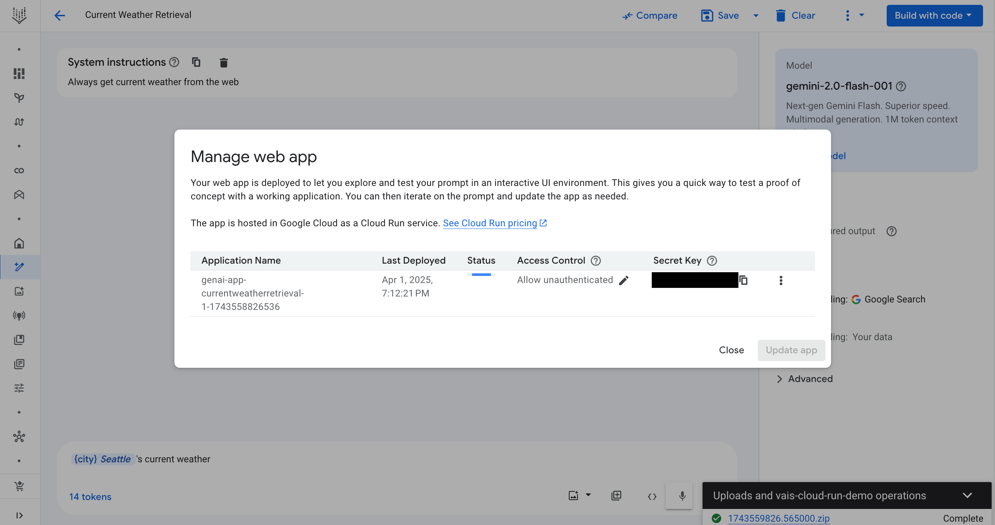The image size is (995, 525).
Task: Edit the Allow unauthenticated access control
Action: pos(623,280)
